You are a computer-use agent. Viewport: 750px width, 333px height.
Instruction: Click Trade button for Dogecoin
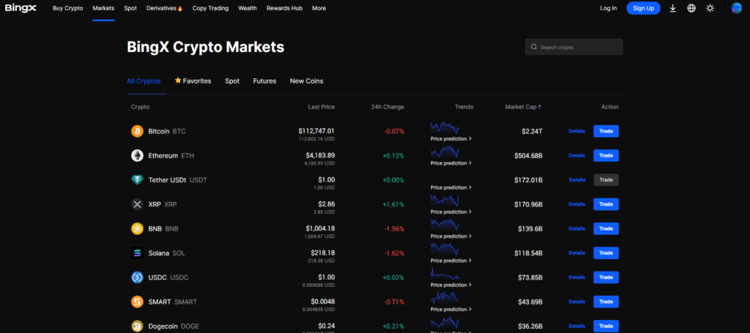tap(606, 326)
